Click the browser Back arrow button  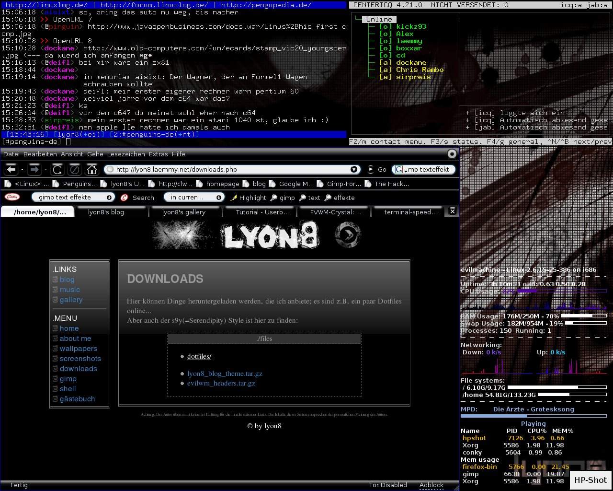[11, 169]
